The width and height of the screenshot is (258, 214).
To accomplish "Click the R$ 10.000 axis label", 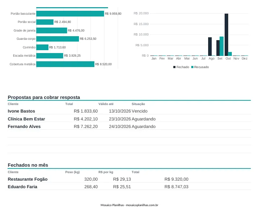I will point(141,34).
